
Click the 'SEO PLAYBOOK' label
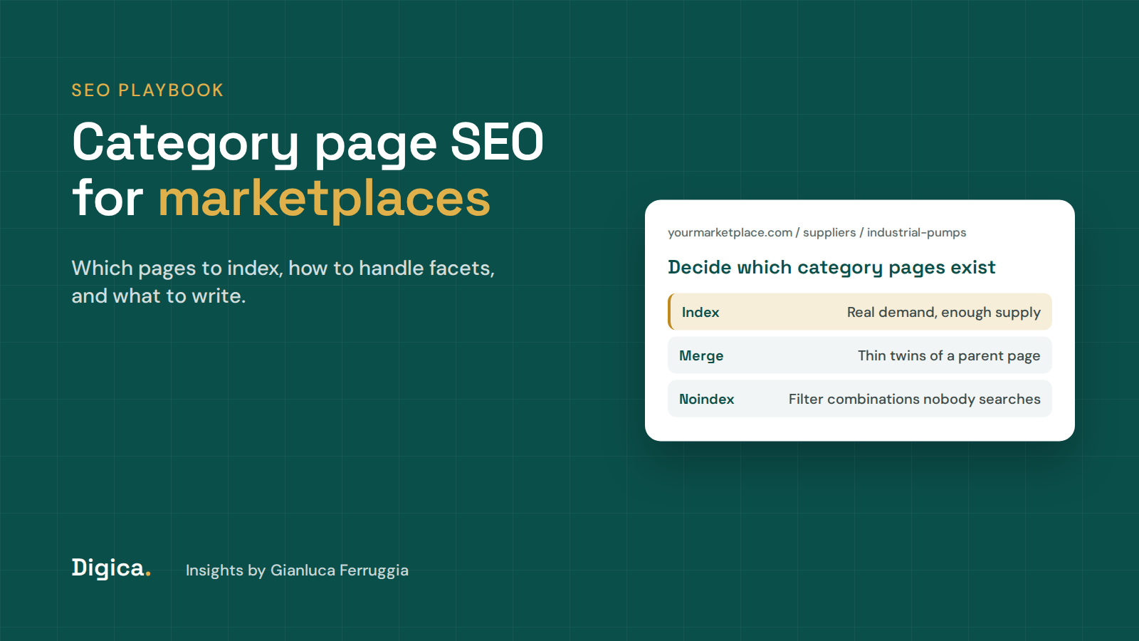tap(147, 90)
